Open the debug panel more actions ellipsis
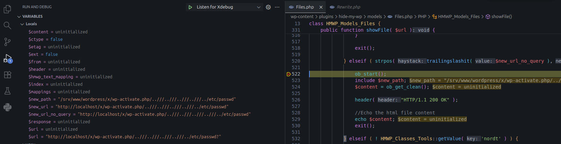Screen dimensions: 561x144 pos(277,7)
